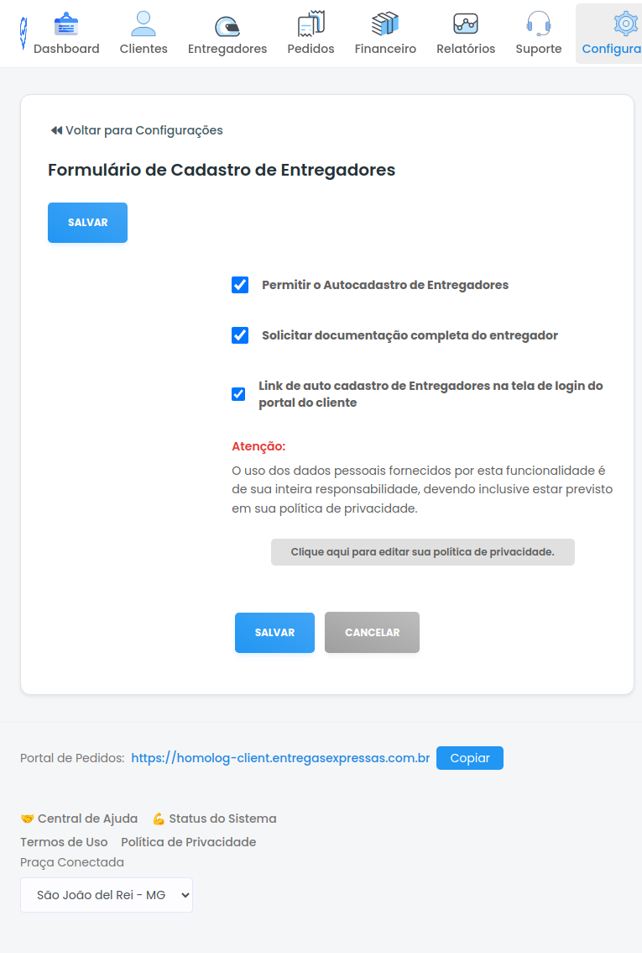The height and width of the screenshot is (953, 642).
Task: Select the Configurações gear icon
Action: 626,24
